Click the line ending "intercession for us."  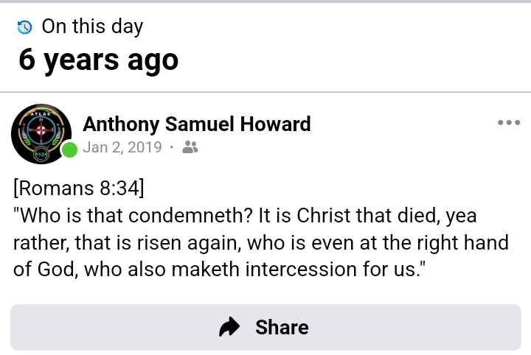(x=221, y=269)
